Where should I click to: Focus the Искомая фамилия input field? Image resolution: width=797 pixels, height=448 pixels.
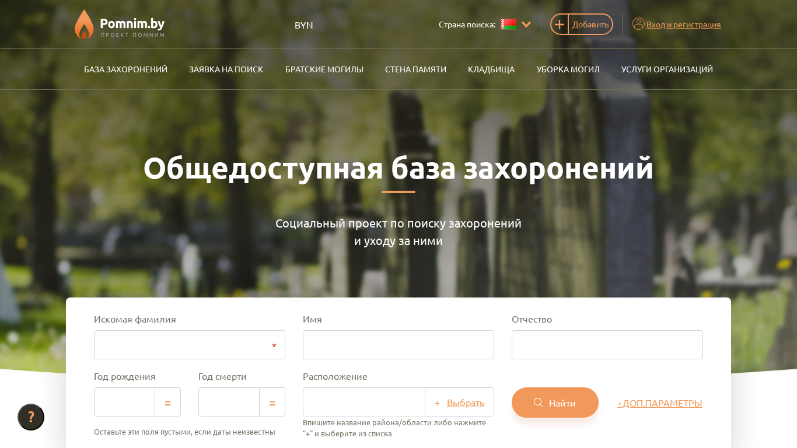pos(190,345)
